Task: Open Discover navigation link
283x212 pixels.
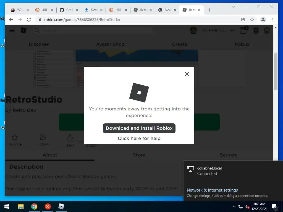Action: [x=39, y=44]
